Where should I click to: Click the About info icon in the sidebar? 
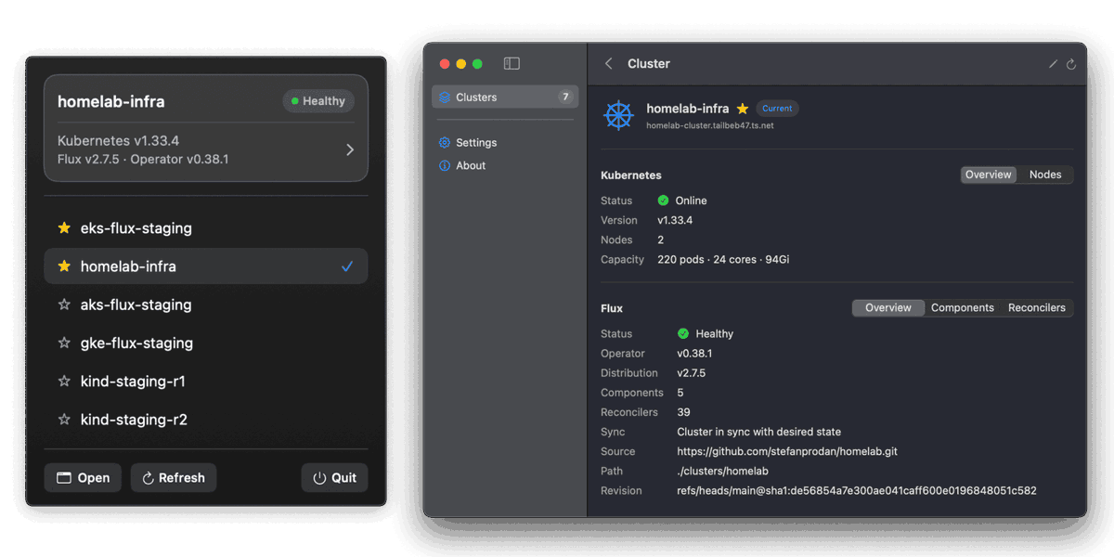click(x=445, y=165)
